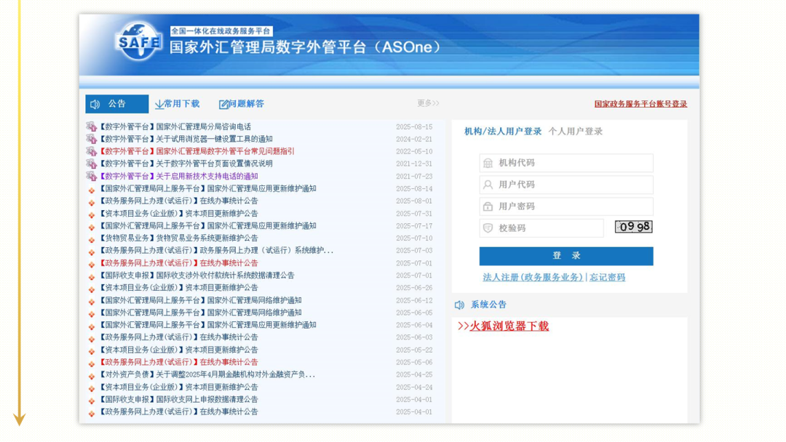Open 对外资产负债 2025年4月期 notice
Image resolution: width=786 pixels, height=442 pixels.
point(207,374)
